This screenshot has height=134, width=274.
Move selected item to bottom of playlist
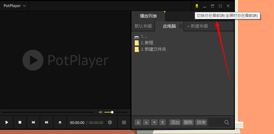[162, 122]
